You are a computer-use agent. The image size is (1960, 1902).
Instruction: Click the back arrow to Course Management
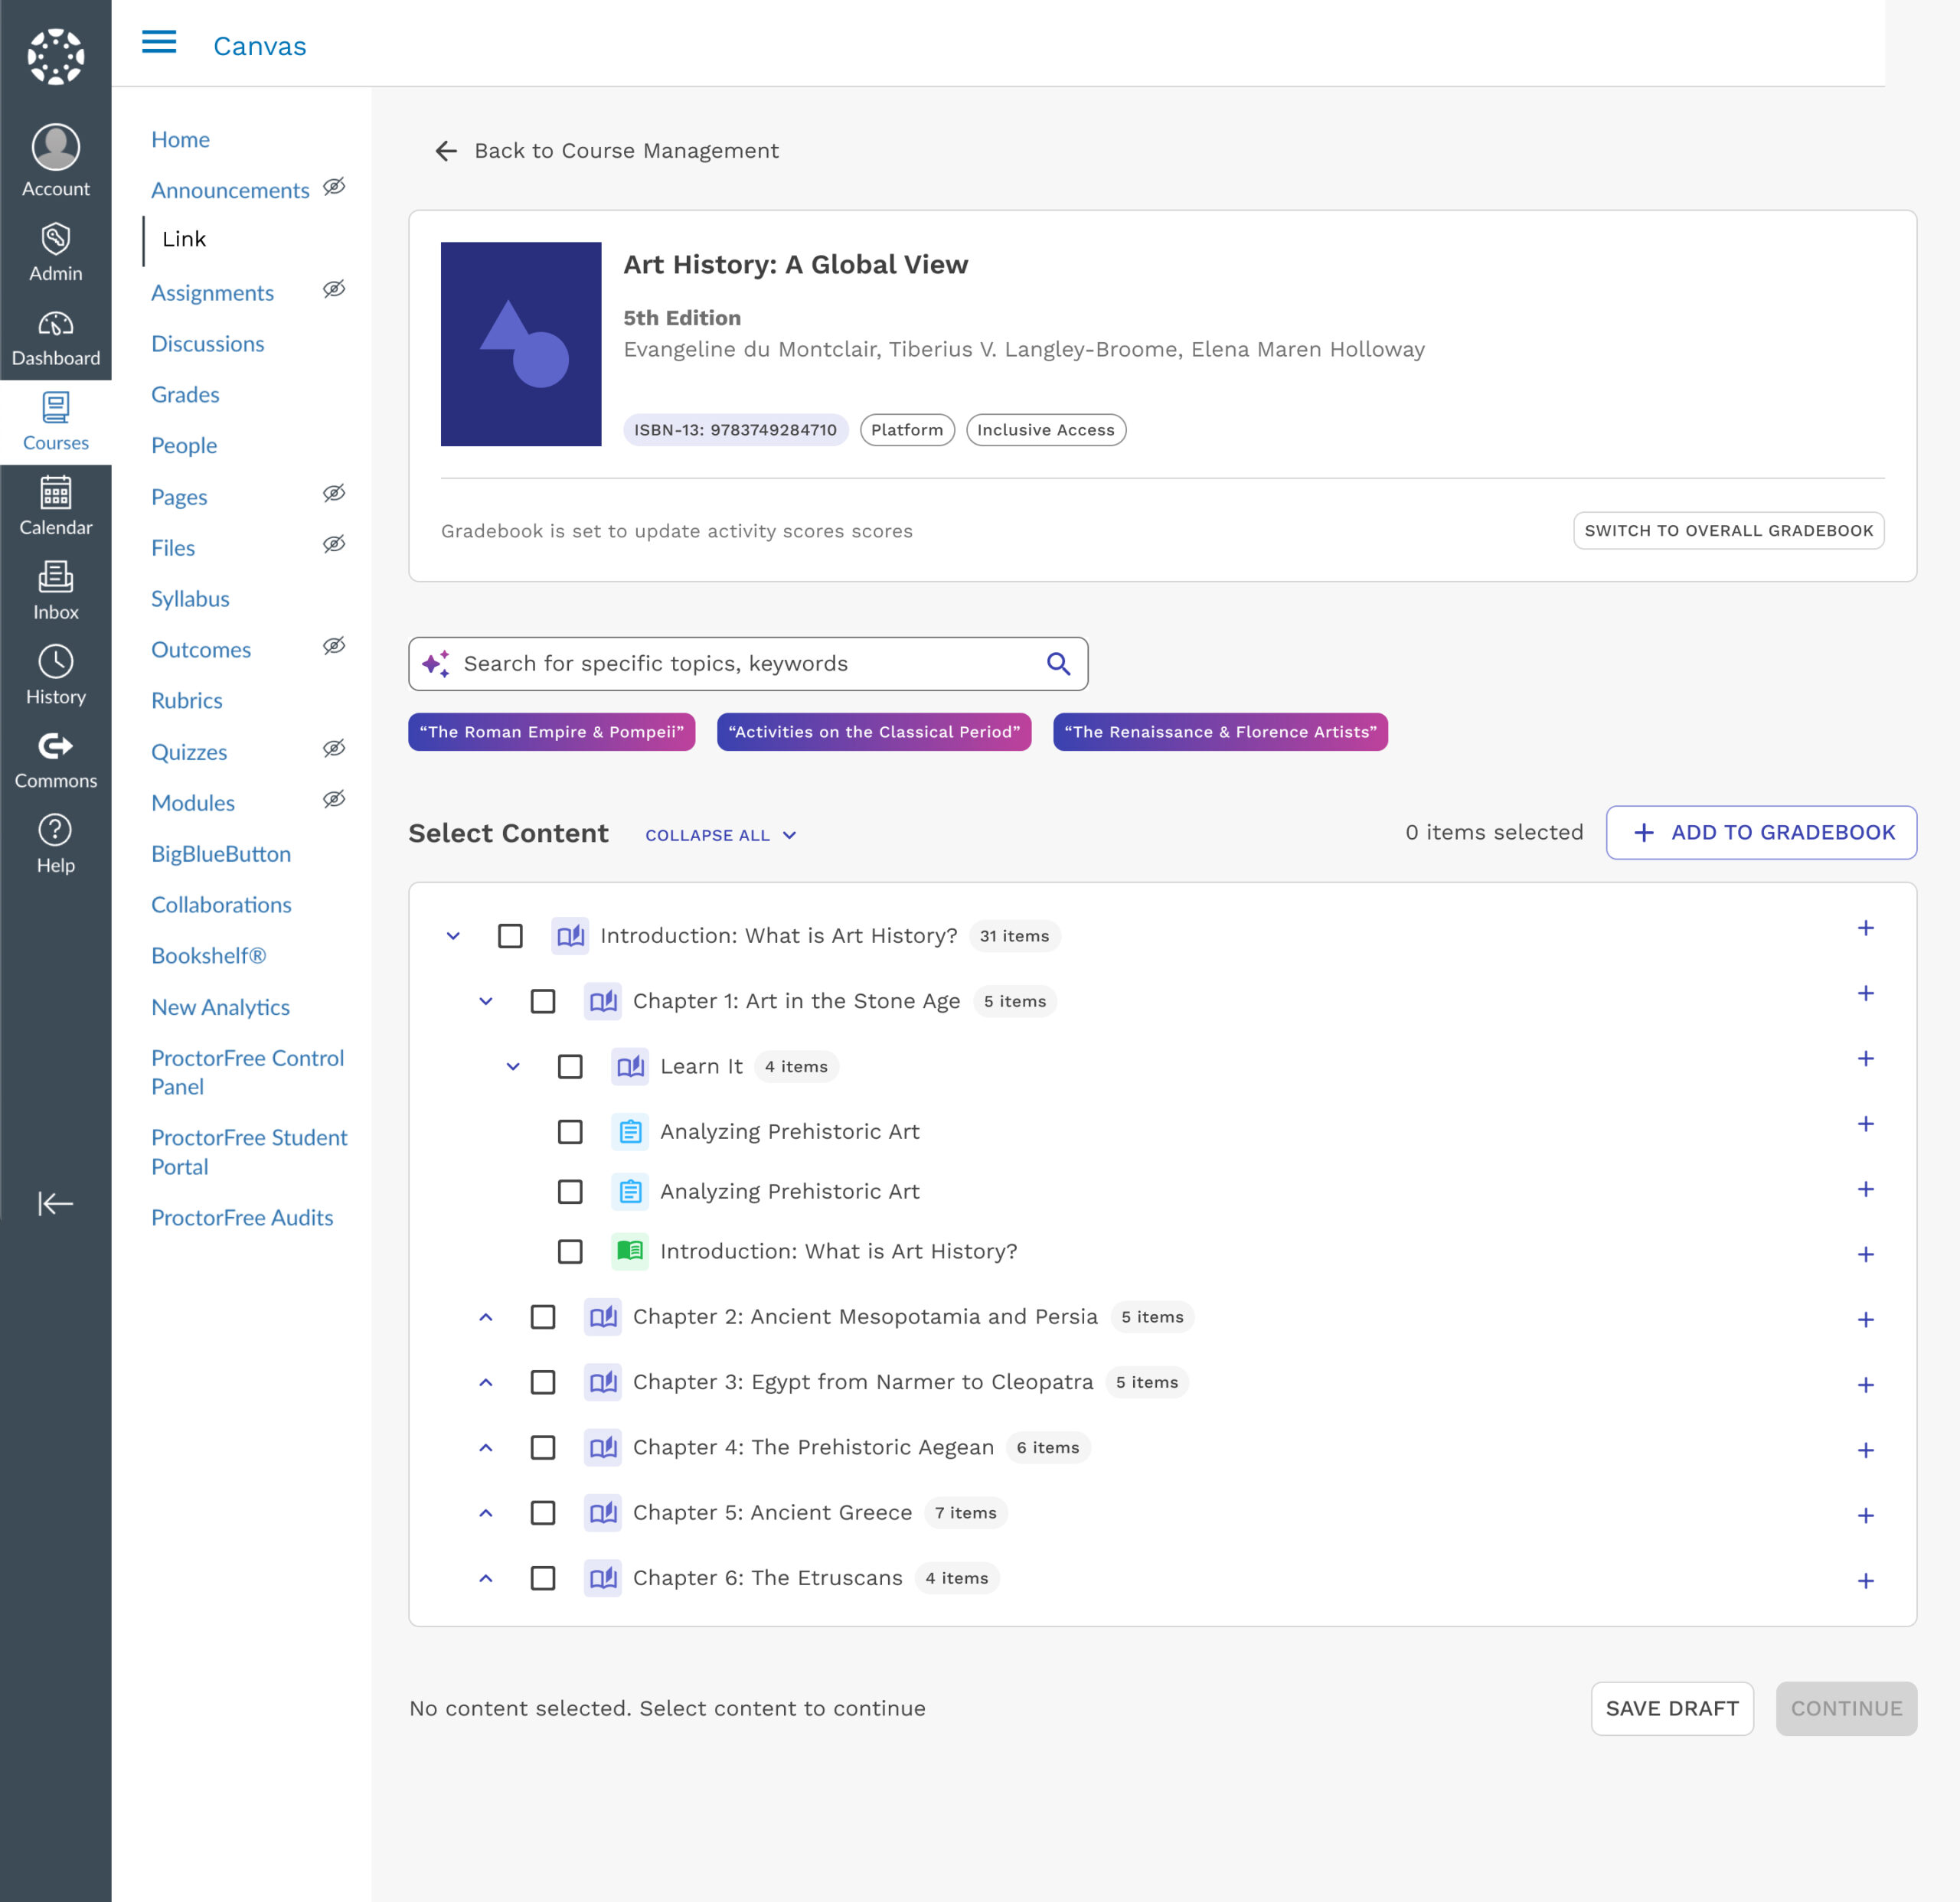pyautogui.click(x=446, y=151)
